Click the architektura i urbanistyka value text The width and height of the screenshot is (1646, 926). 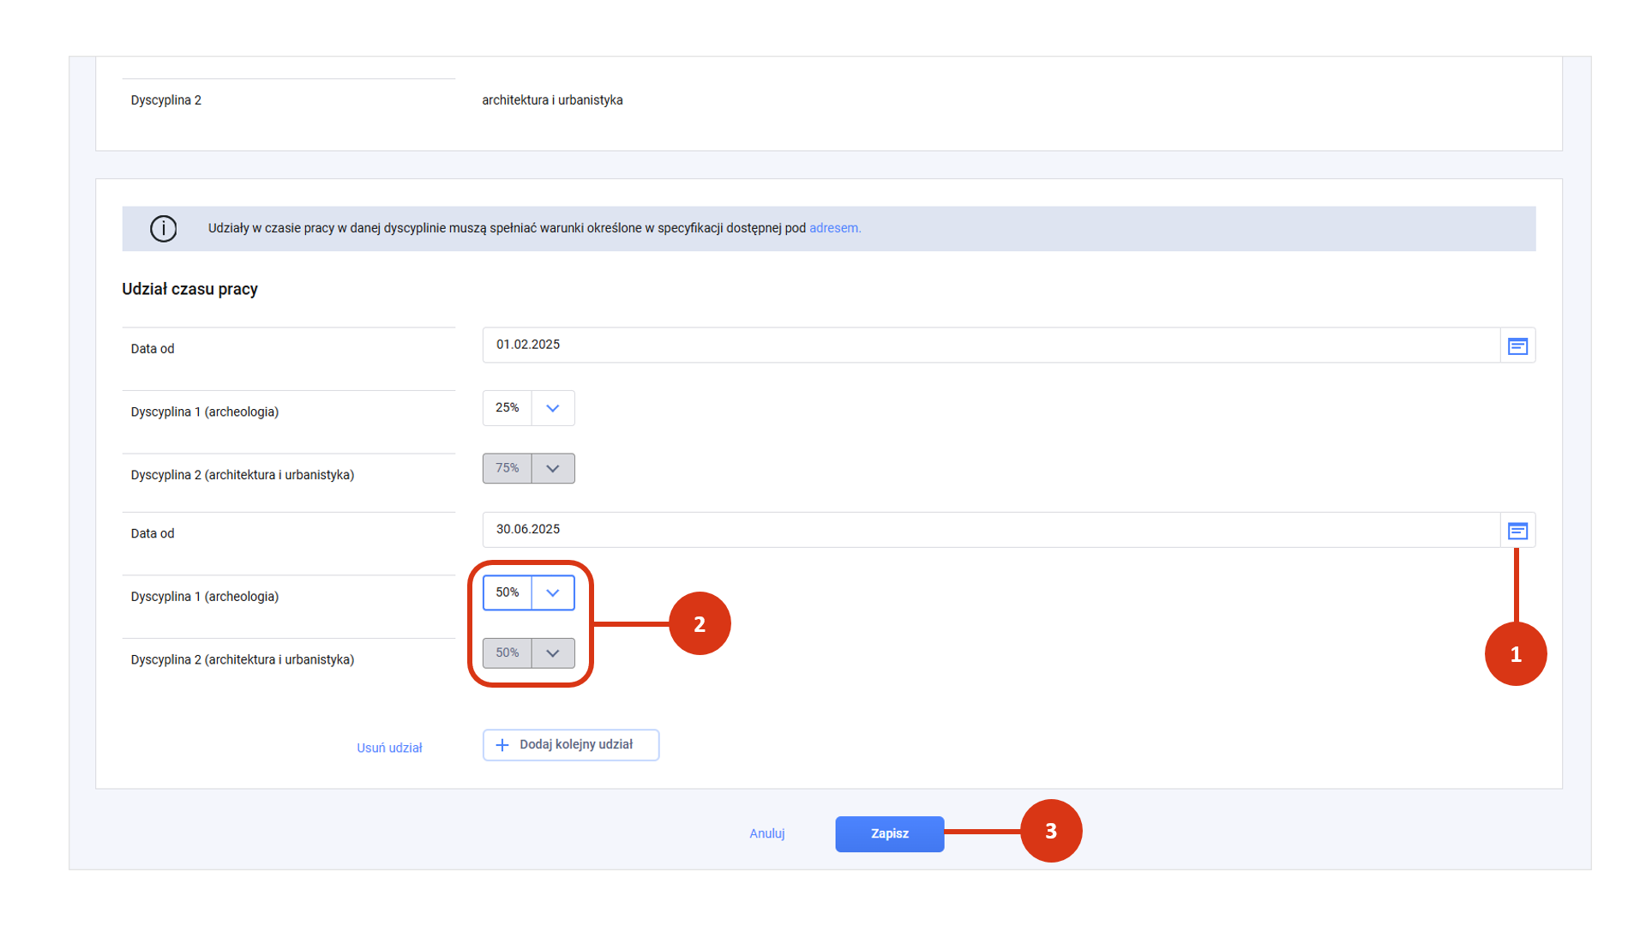pyautogui.click(x=552, y=100)
